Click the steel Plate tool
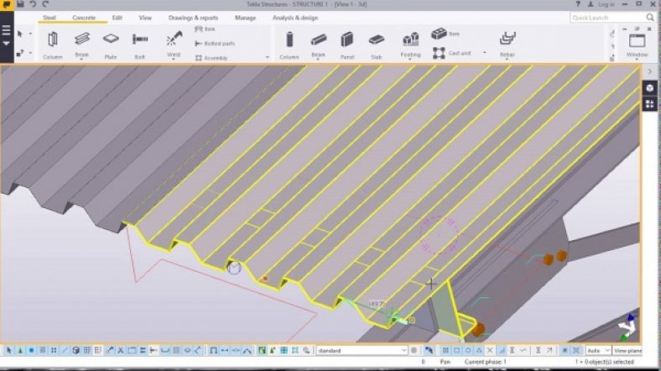 (110, 42)
